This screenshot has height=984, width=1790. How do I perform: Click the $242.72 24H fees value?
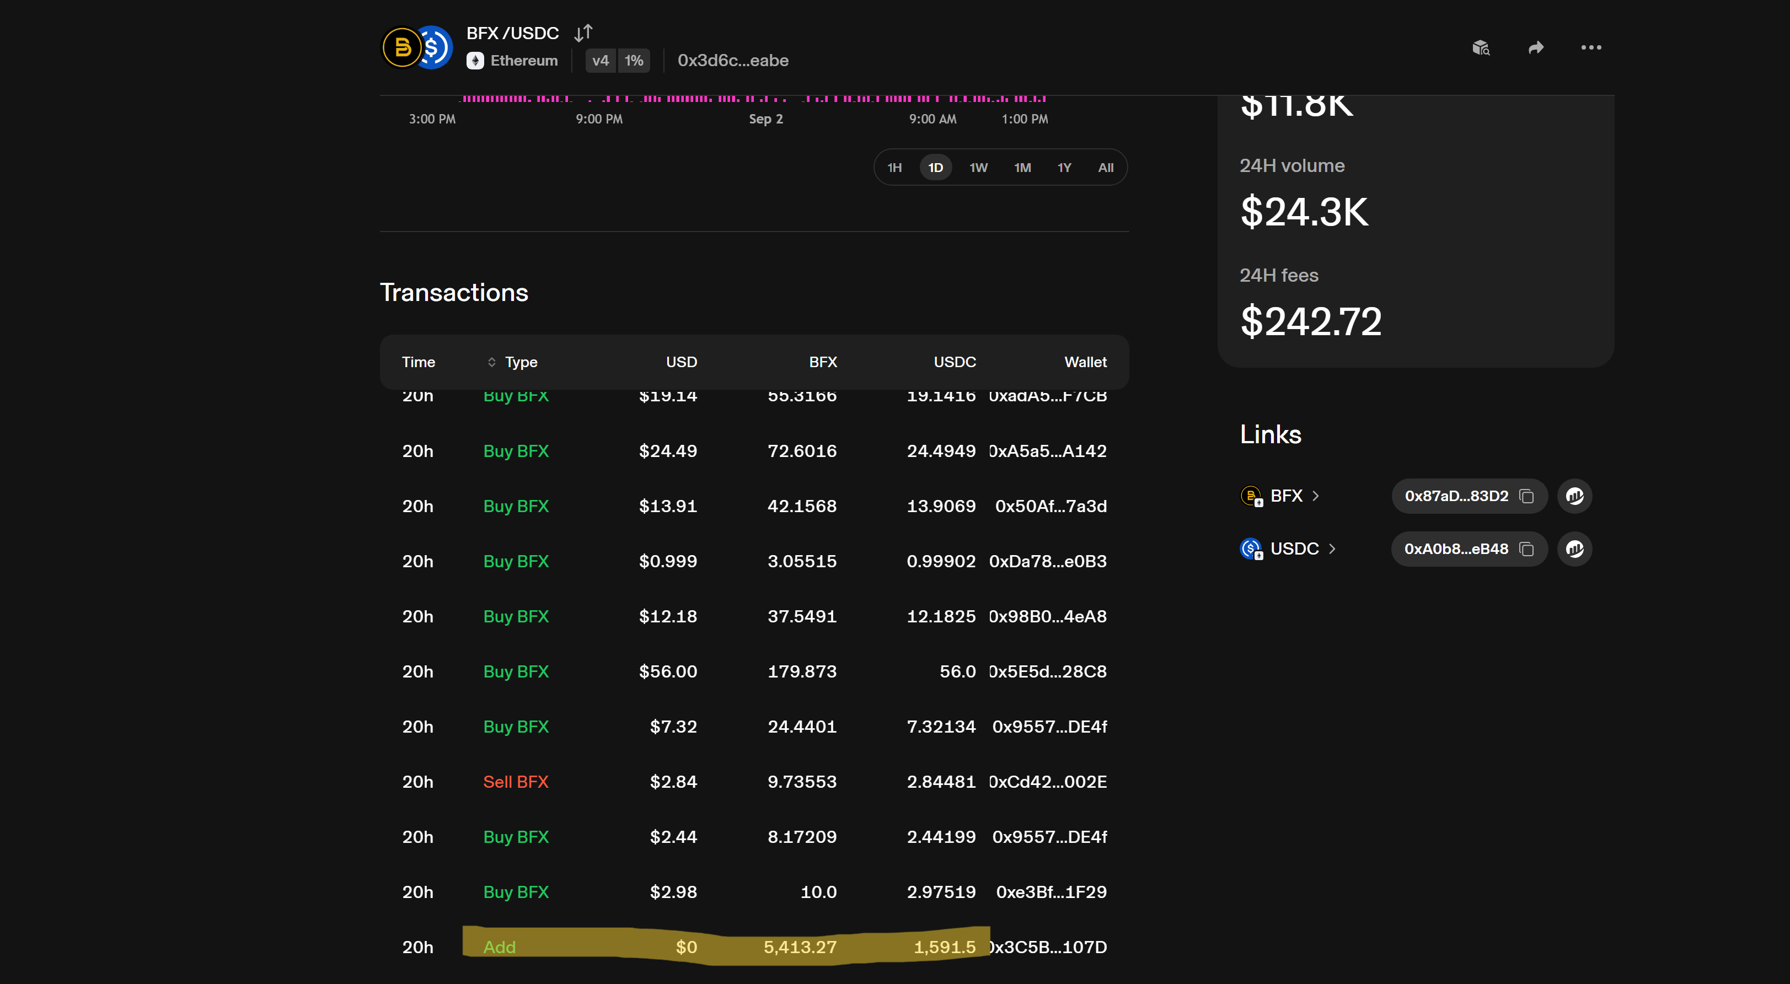pyautogui.click(x=1311, y=321)
